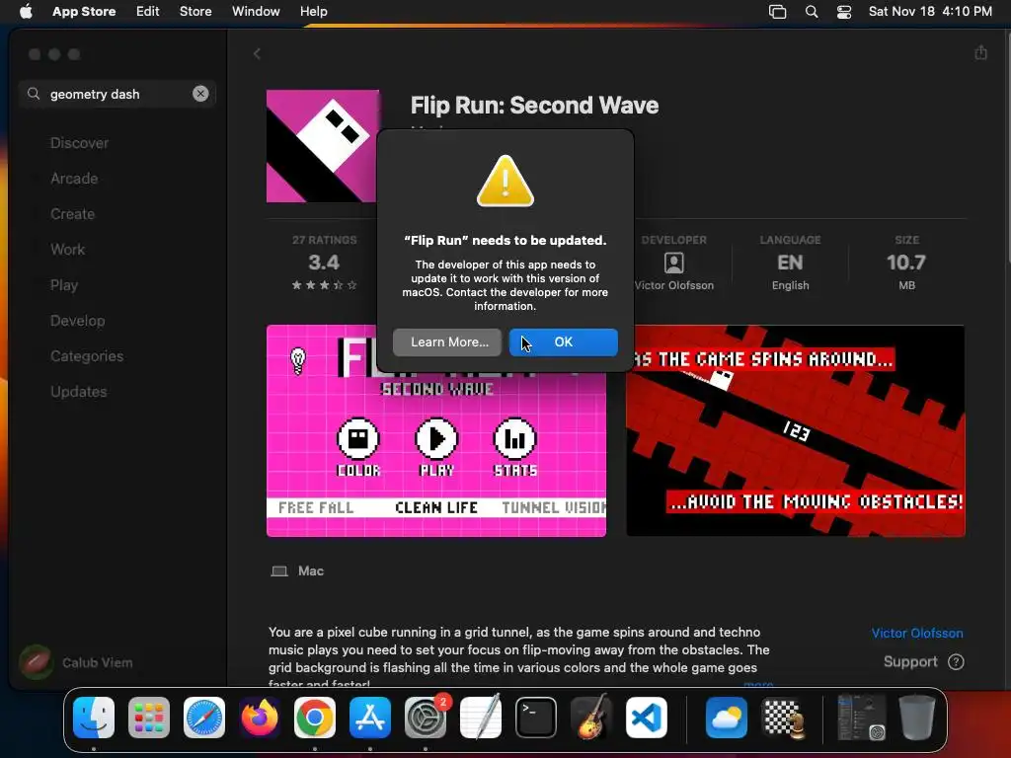The image size is (1011, 758).
Task: Click the 10.7 MB size info
Action: 906,263
